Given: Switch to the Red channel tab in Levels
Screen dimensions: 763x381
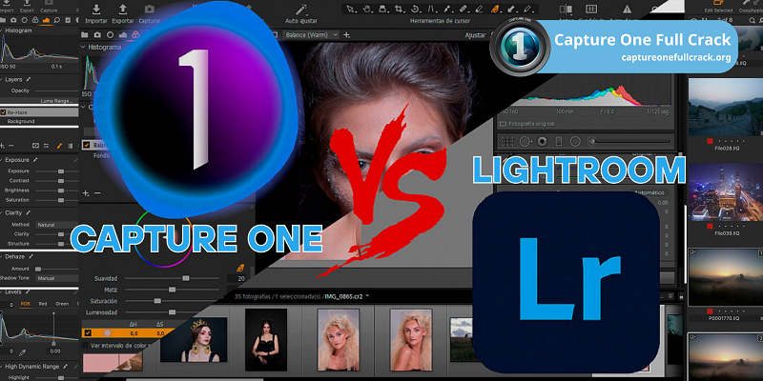Looking at the screenshot, I should (x=43, y=304).
